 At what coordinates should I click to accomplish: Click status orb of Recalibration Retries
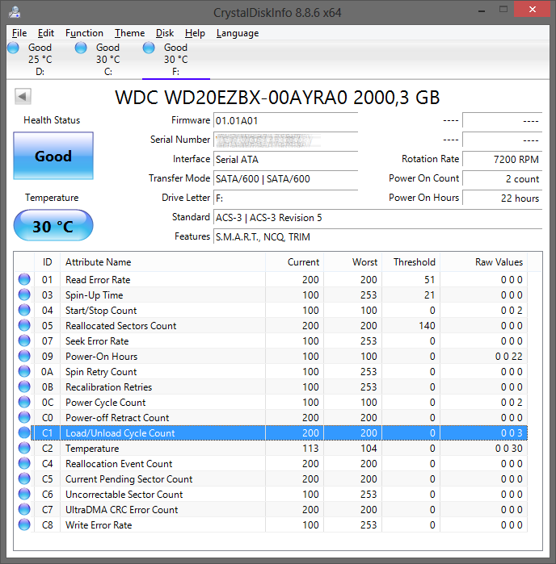pos(24,386)
